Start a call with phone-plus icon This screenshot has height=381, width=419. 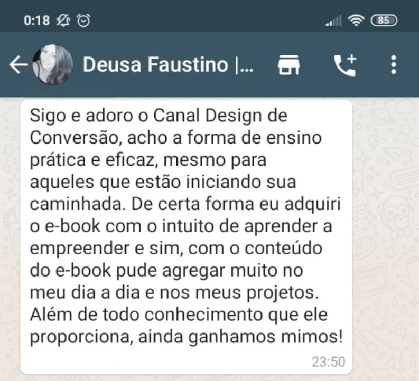pyautogui.click(x=345, y=65)
